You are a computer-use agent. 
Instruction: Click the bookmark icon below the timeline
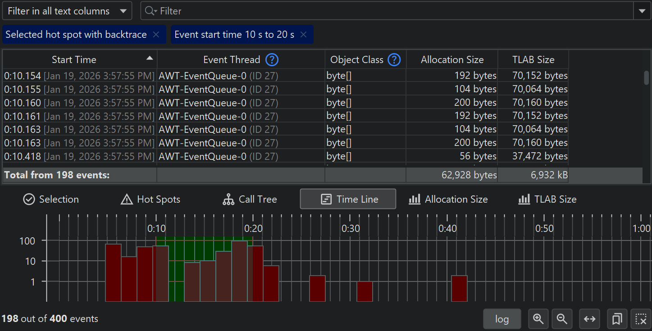point(617,319)
